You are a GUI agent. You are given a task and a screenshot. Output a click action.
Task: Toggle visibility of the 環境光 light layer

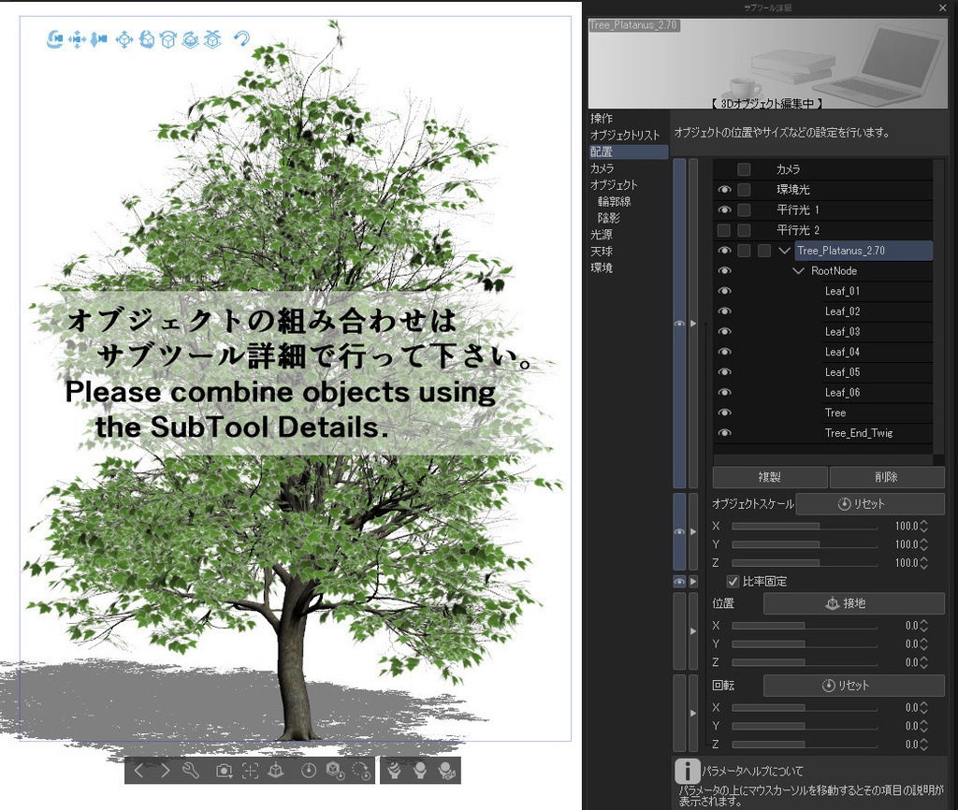[724, 189]
